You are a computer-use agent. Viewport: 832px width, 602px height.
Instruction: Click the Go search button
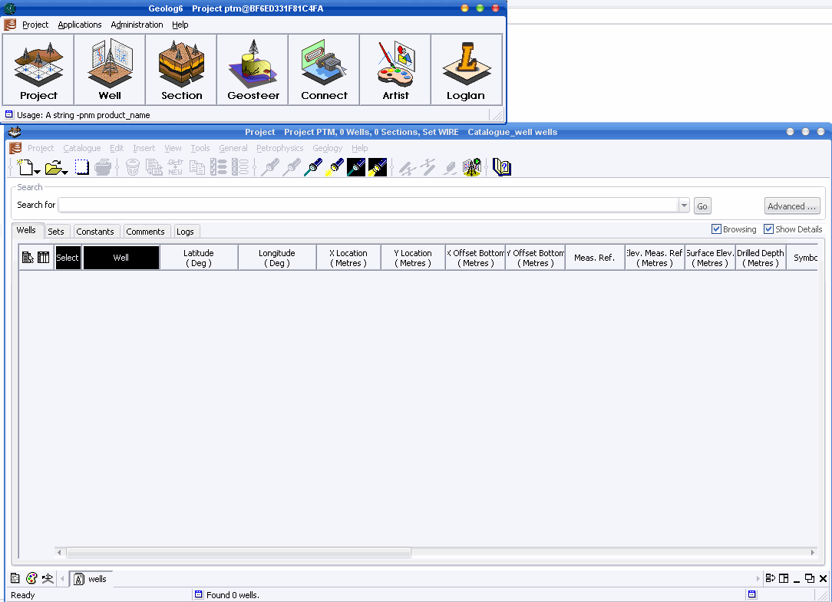point(702,206)
